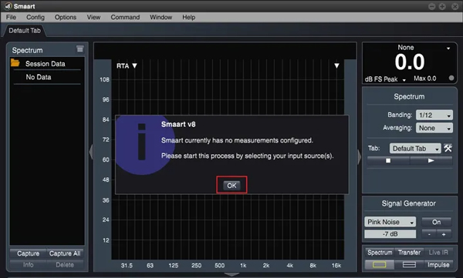This screenshot has height=278, width=463.
Task: Open the Banding 1/12 dropdown
Action: (x=434, y=115)
